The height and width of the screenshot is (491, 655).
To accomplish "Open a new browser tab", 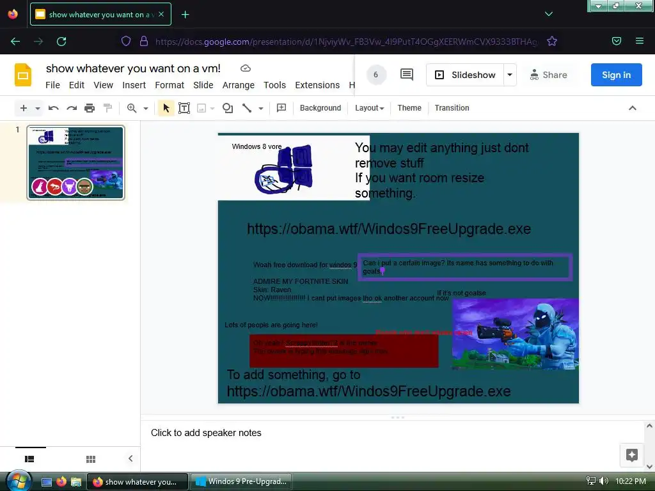I will pos(185,15).
